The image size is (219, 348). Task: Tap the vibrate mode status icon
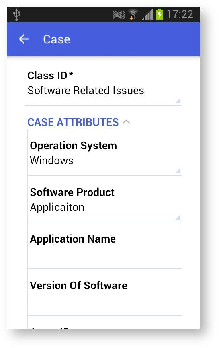point(119,15)
